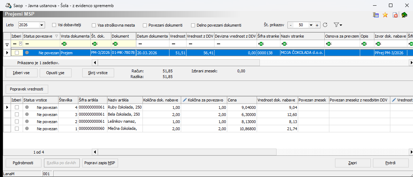
Task: Open the funnel filter icon menu
Action: tap(338, 25)
